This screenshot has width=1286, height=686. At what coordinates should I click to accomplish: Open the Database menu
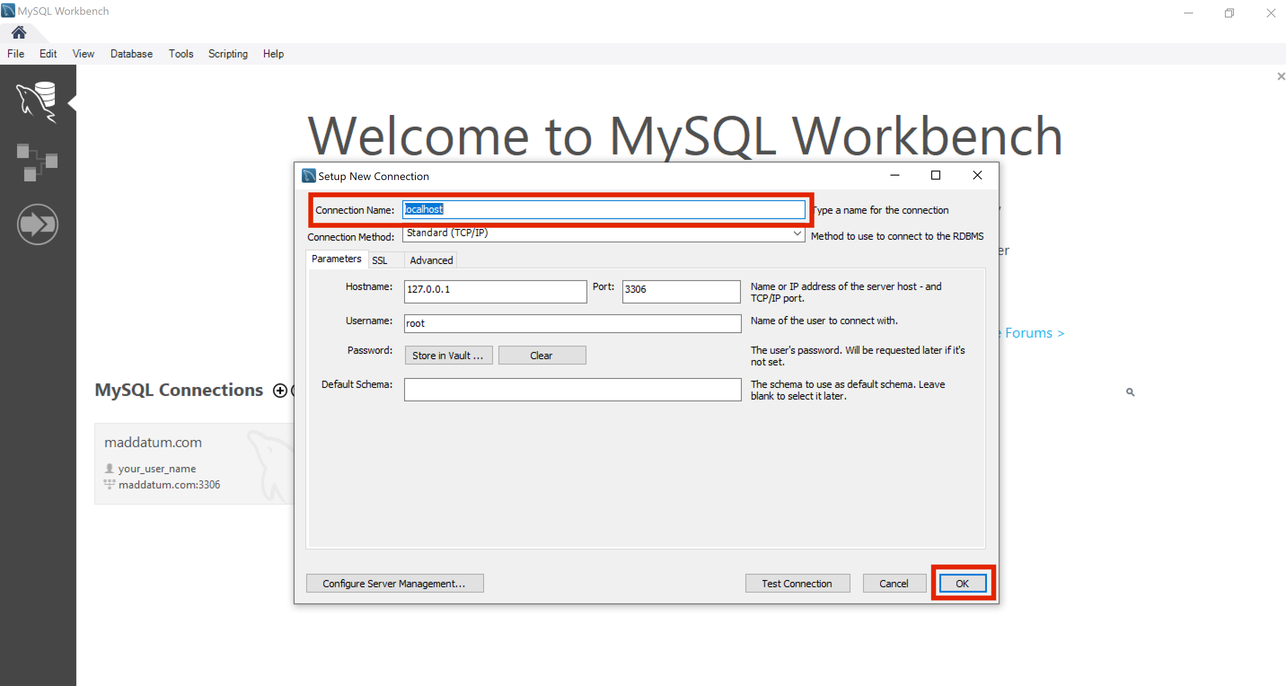131,54
